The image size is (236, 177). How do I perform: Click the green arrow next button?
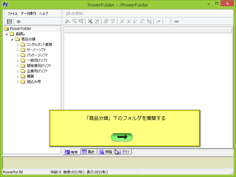point(122,137)
